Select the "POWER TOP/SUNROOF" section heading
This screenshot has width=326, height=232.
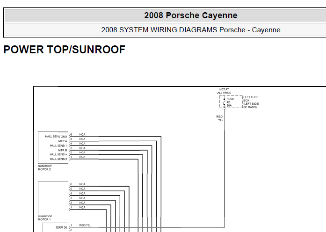pyautogui.click(x=65, y=50)
